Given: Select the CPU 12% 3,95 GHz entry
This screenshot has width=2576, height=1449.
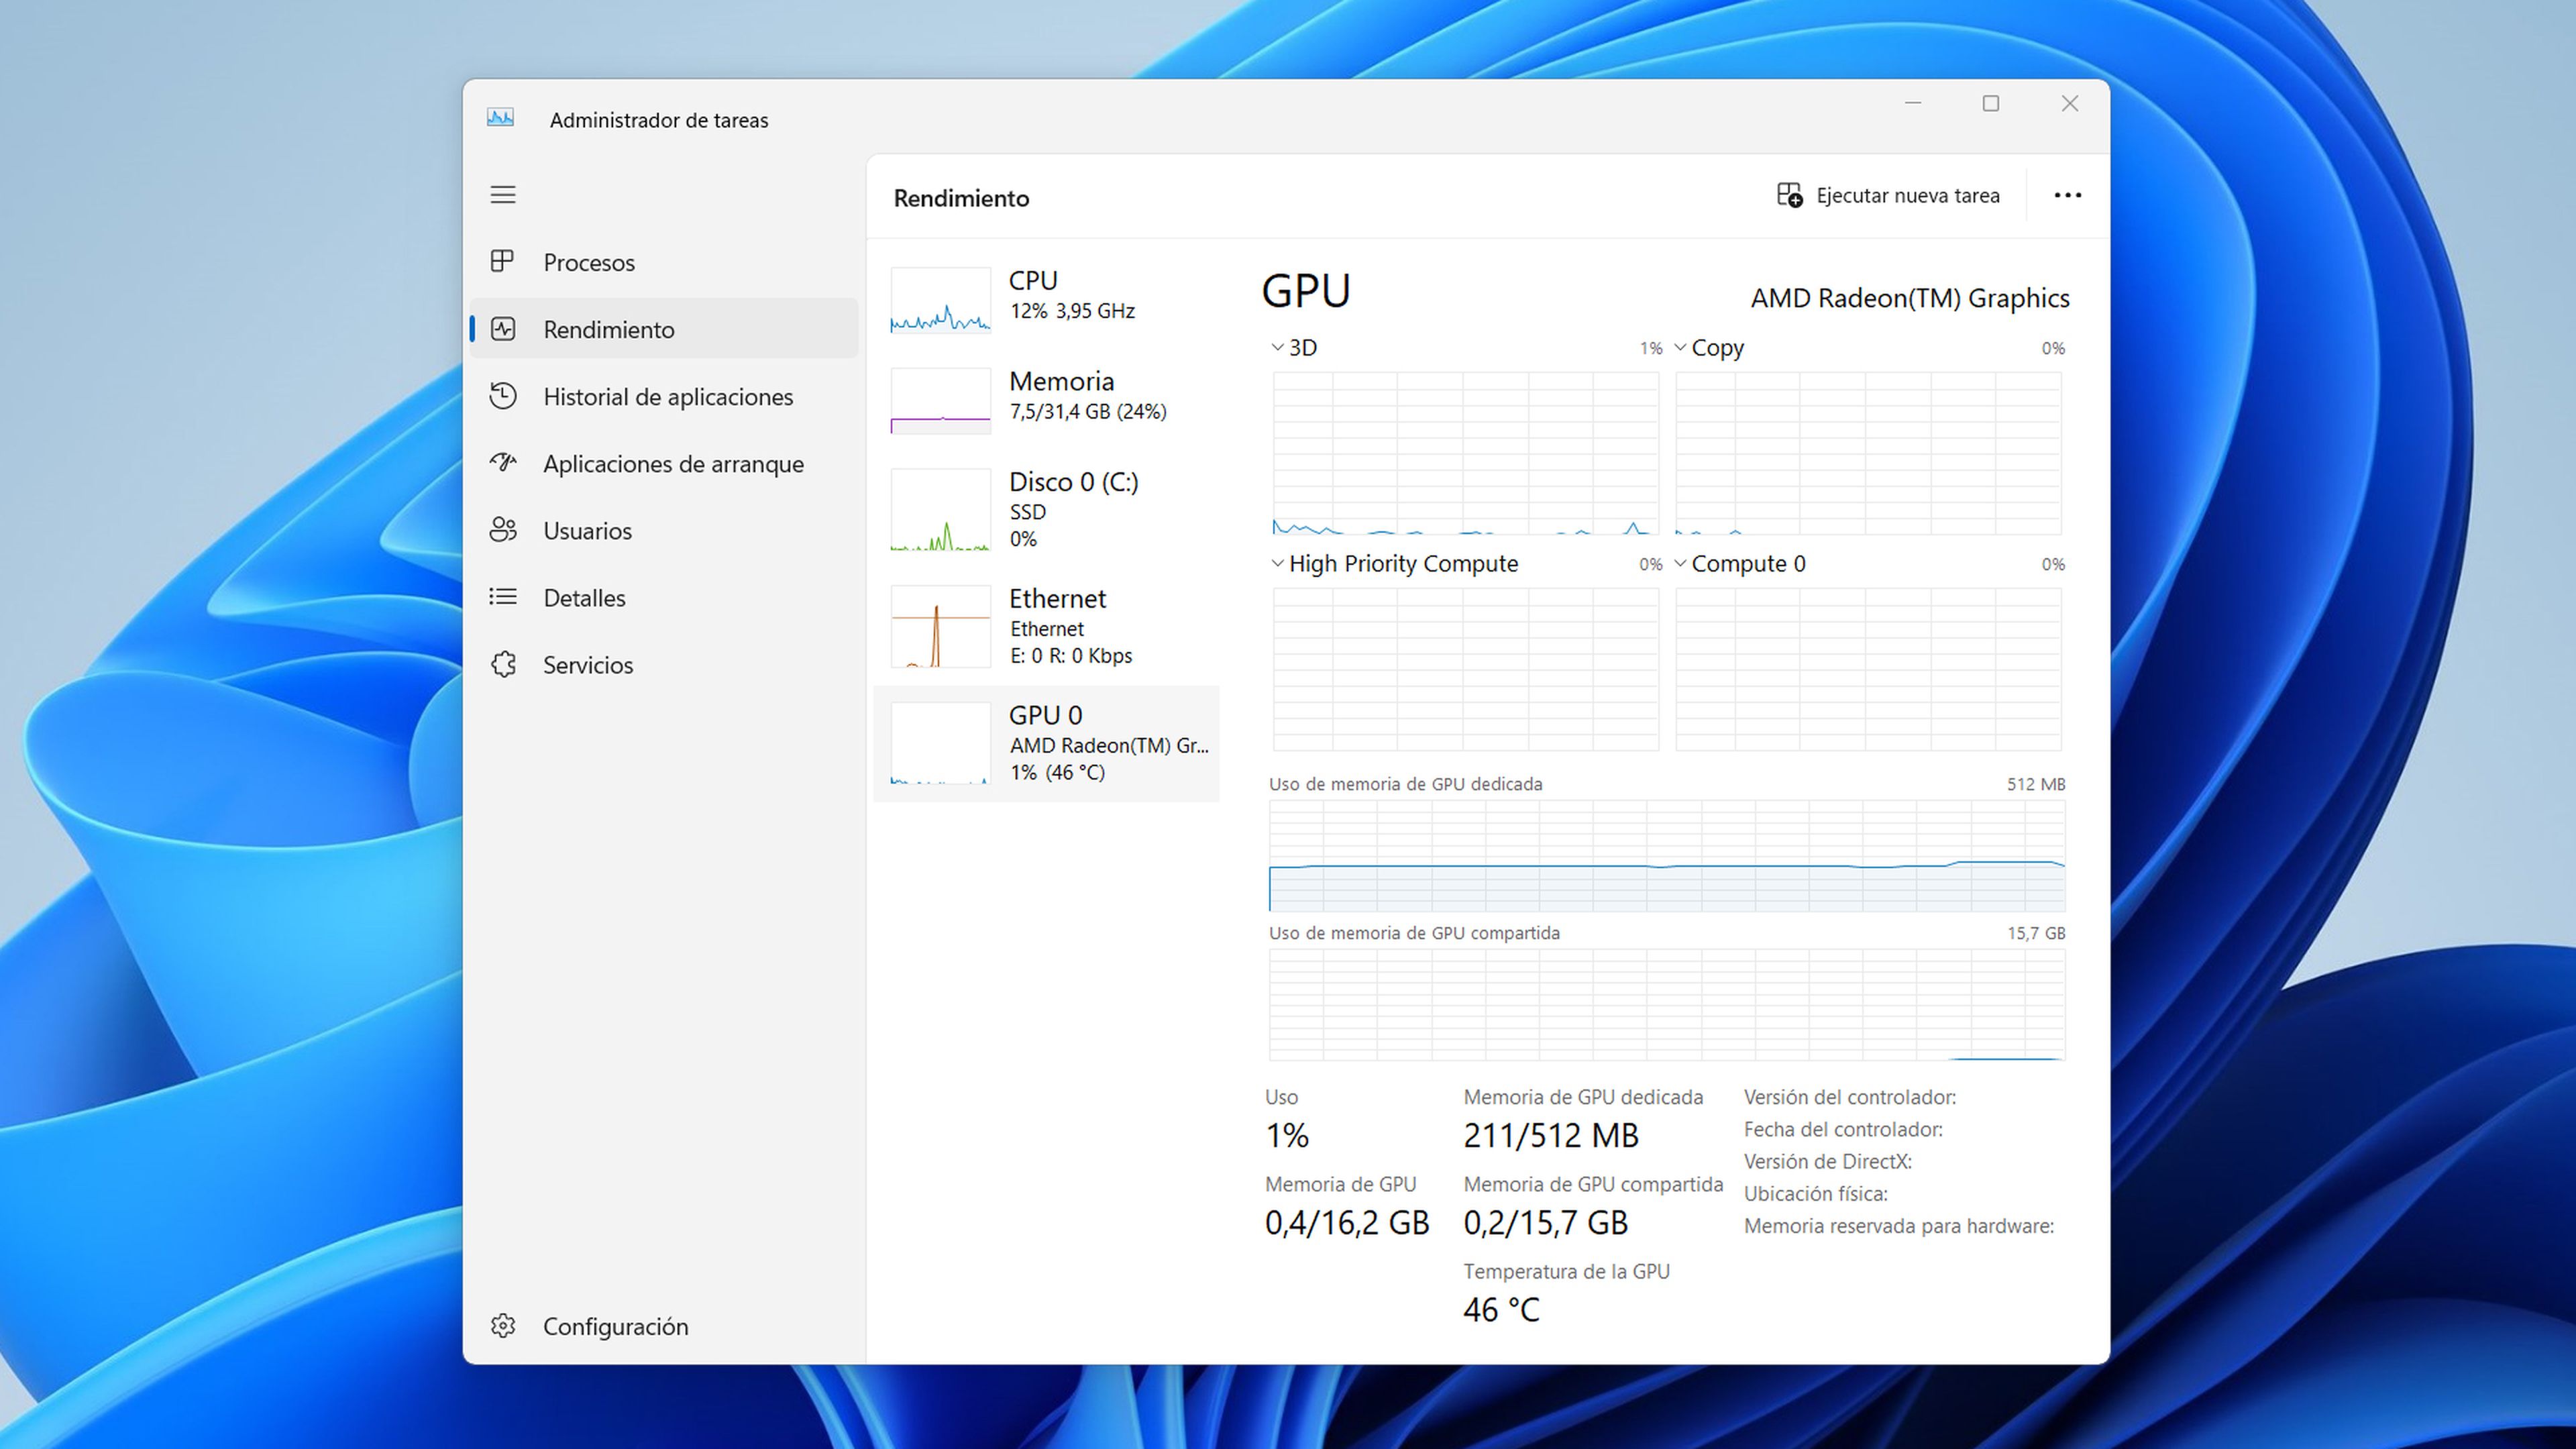Looking at the screenshot, I should [1046, 299].
